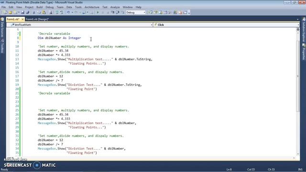
Task: Click the Redo arrow icon
Action: 76,12
